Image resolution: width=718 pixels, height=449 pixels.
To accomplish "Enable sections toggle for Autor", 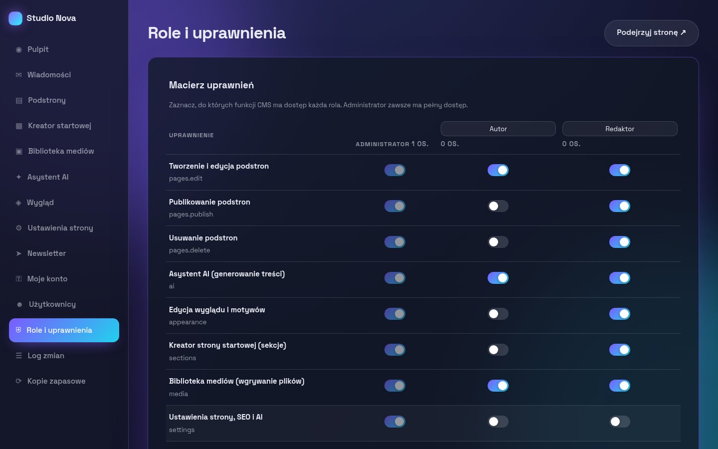I will point(498,350).
